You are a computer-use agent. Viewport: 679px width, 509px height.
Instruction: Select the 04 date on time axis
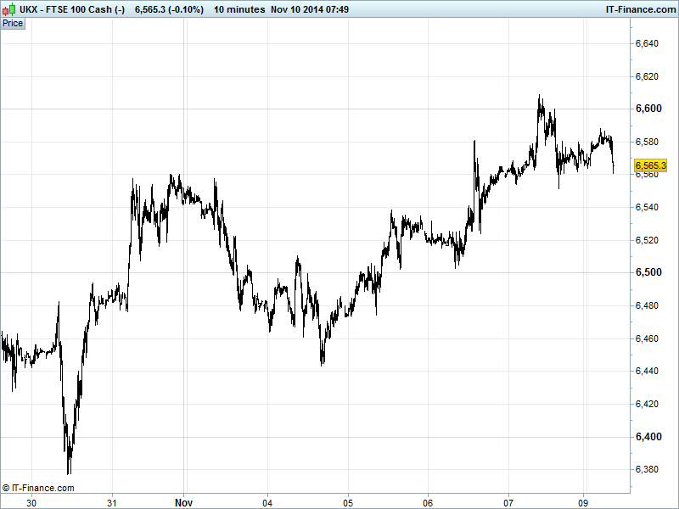pyautogui.click(x=268, y=502)
